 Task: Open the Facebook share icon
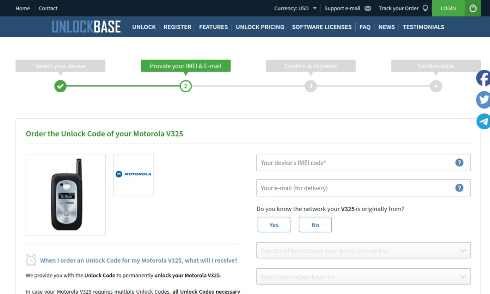(483, 78)
